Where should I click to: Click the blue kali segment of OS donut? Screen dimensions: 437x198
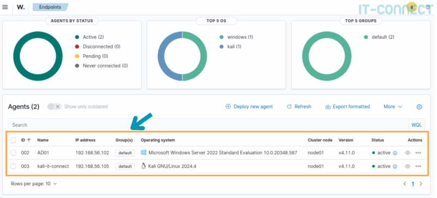coord(161,56)
